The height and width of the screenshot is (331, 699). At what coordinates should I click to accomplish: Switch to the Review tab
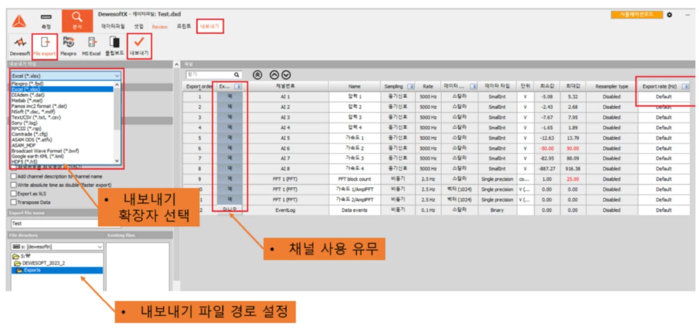[x=160, y=26]
